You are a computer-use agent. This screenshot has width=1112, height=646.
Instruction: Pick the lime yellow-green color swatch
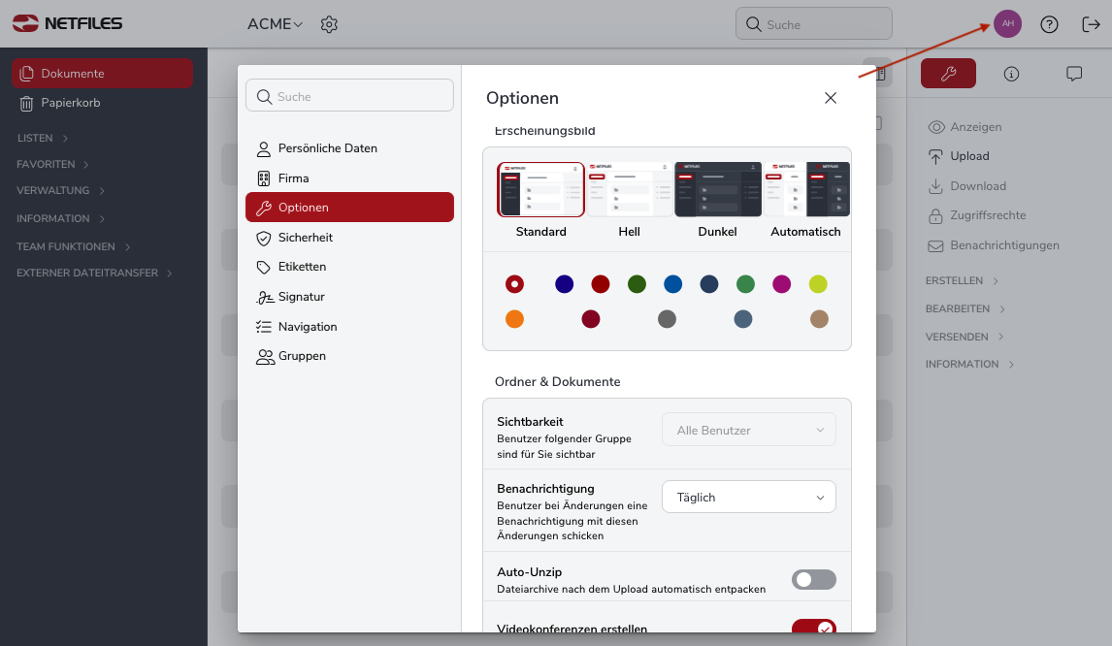coord(818,284)
